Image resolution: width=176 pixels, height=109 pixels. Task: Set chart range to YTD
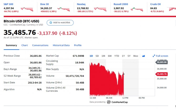(117, 56)
